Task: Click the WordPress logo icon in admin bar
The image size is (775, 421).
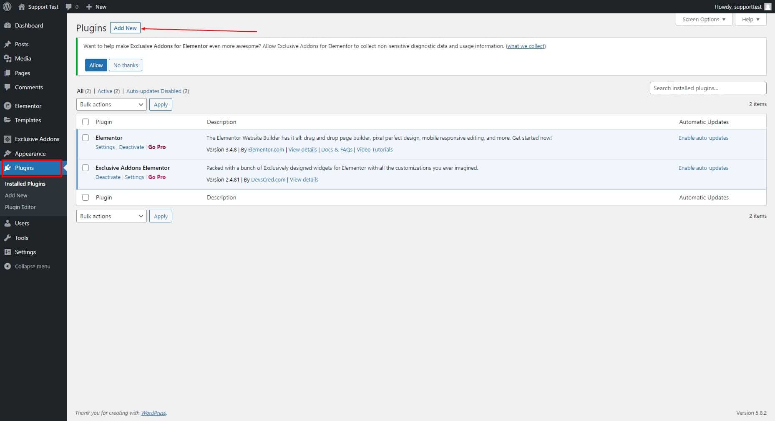Action: click(x=7, y=7)
